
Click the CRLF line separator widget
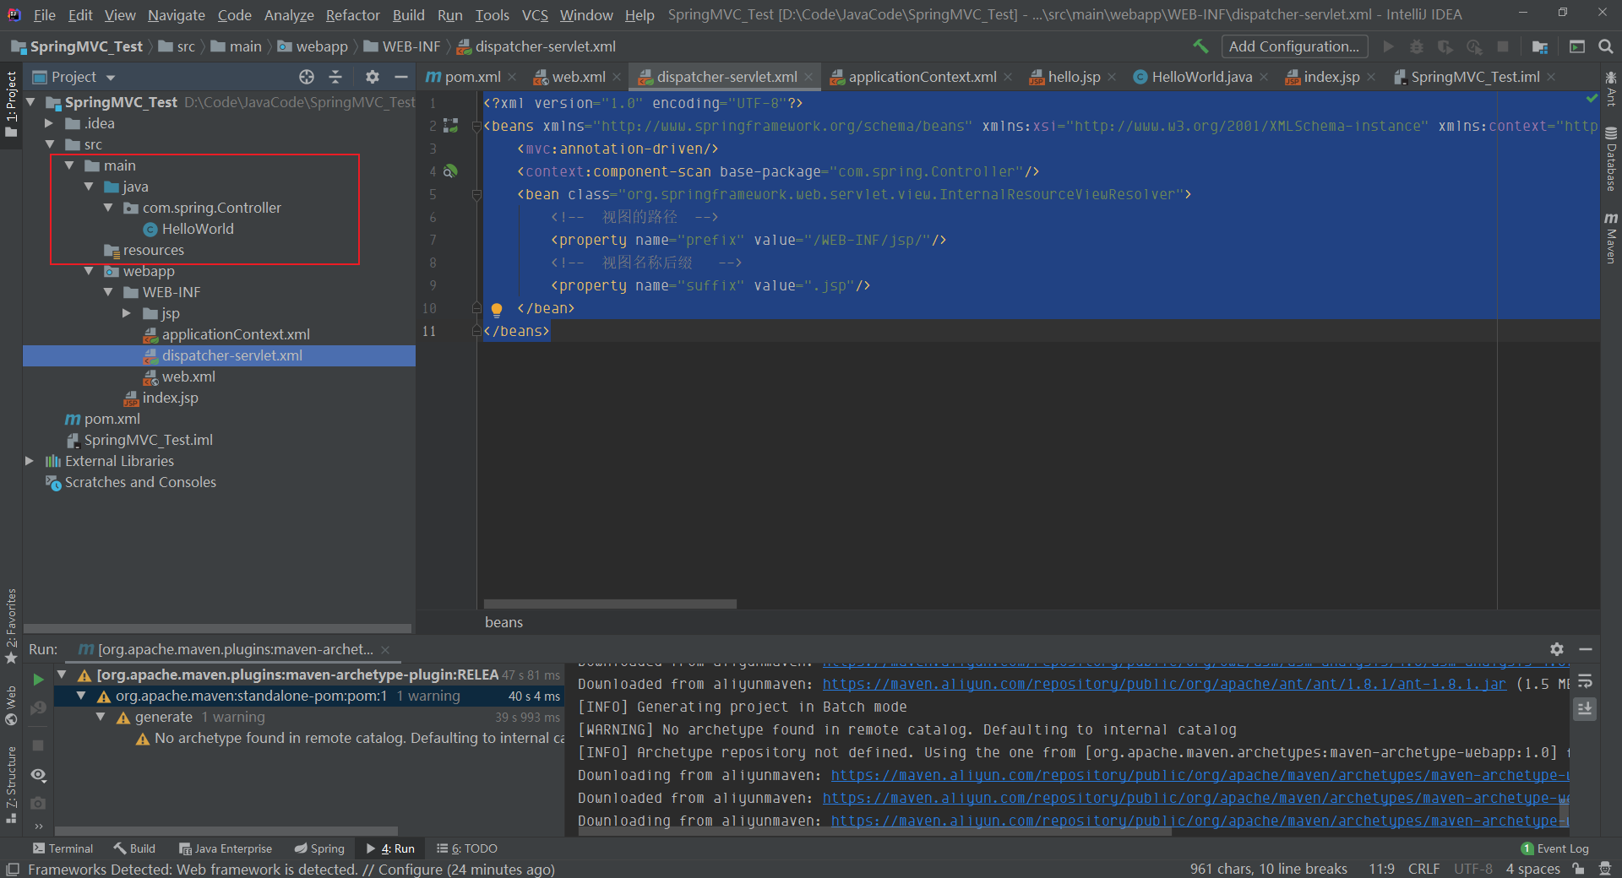point(1423,869)
